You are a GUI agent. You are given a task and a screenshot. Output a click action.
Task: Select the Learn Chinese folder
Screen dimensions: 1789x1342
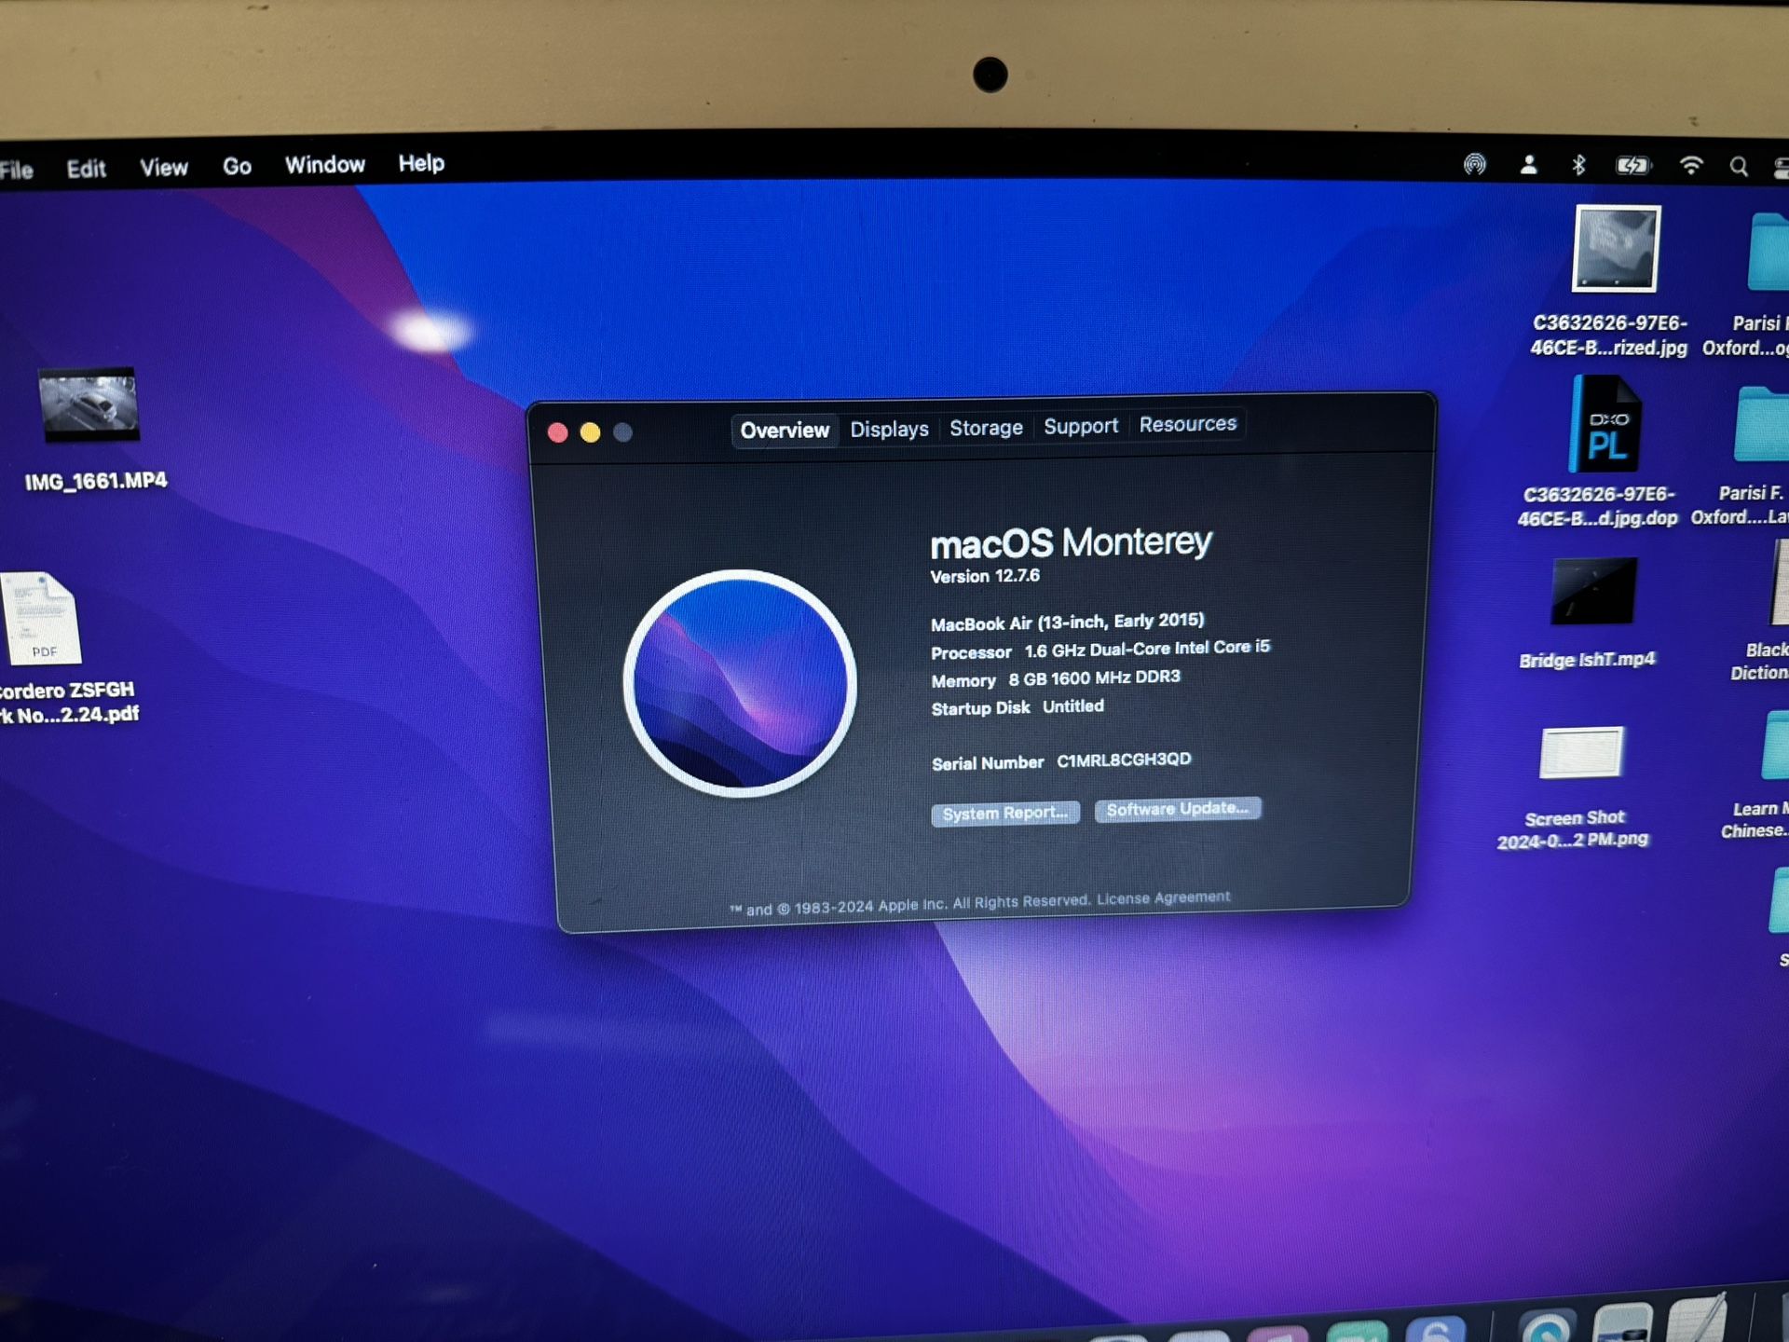coord(1776,746)
